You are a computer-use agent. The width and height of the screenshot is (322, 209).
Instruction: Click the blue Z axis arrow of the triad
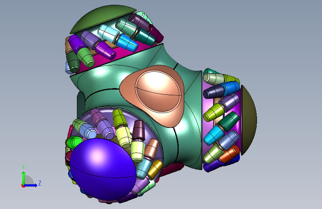point(31,185)
